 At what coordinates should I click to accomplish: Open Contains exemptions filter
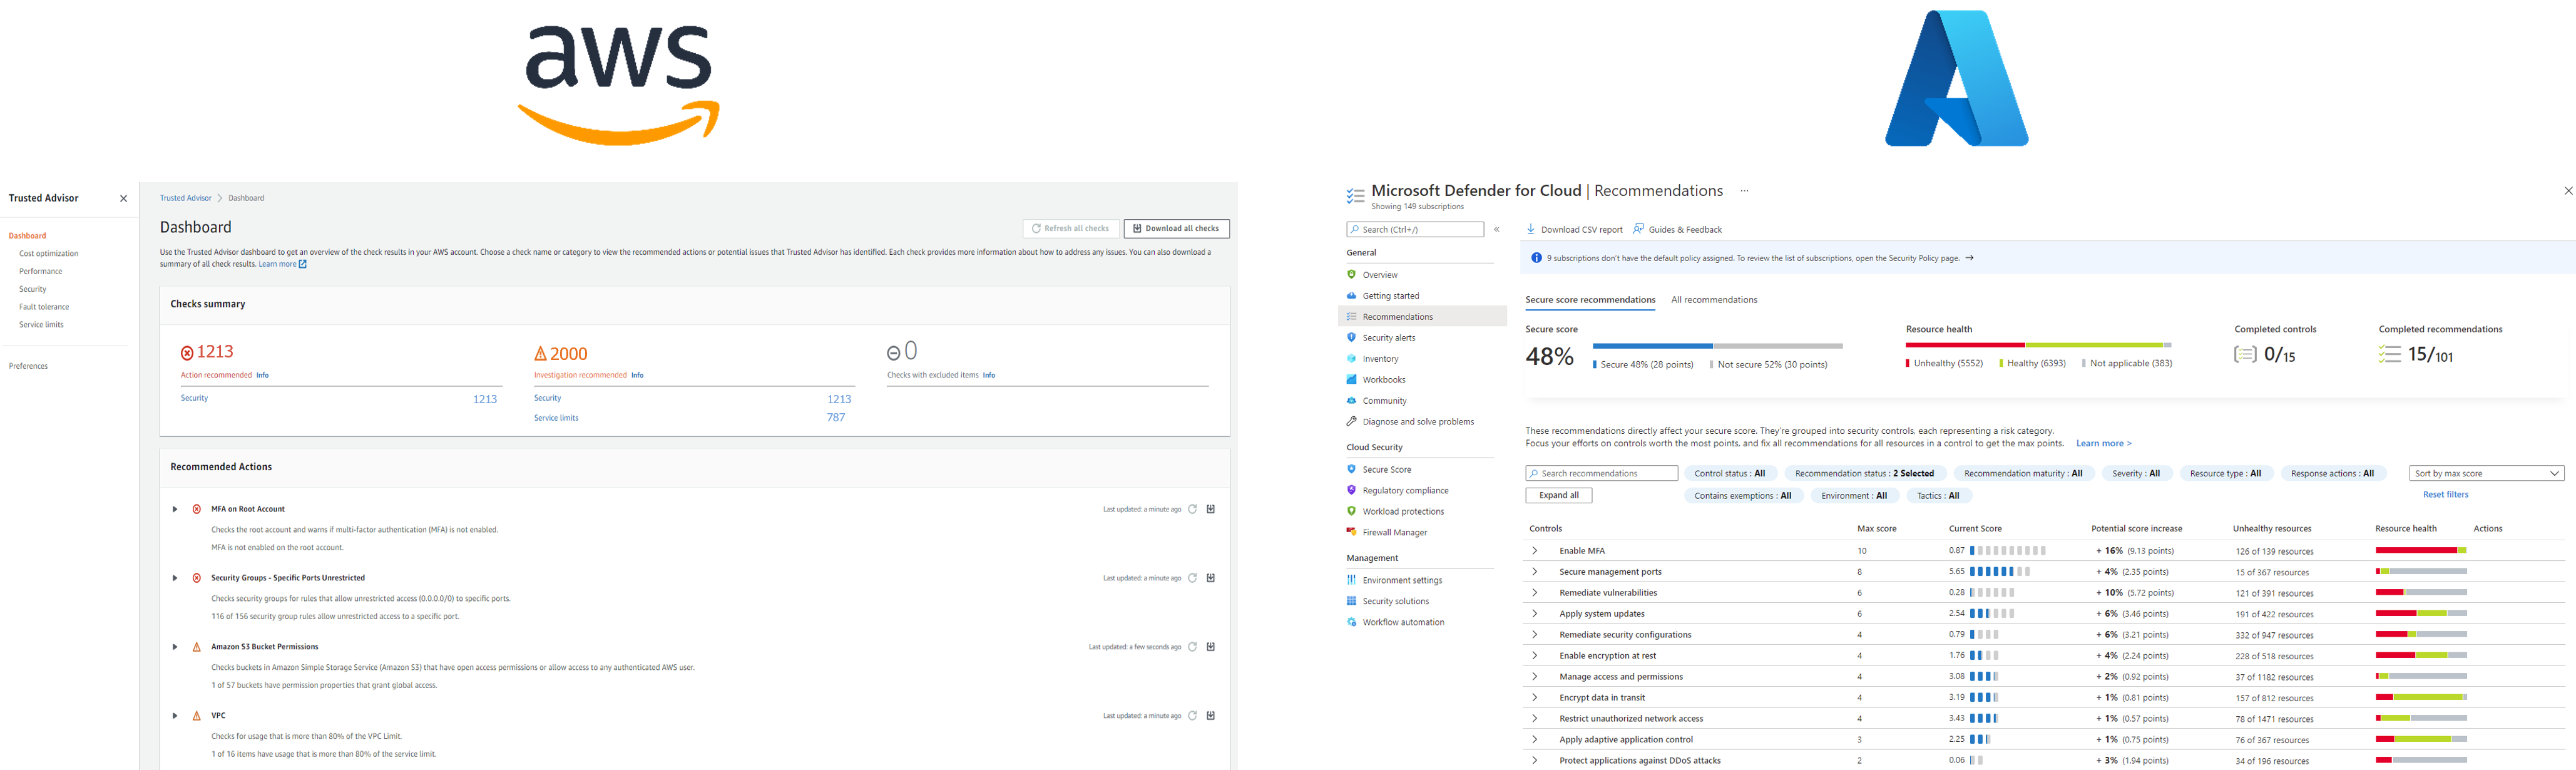(x=1743, y=496)
